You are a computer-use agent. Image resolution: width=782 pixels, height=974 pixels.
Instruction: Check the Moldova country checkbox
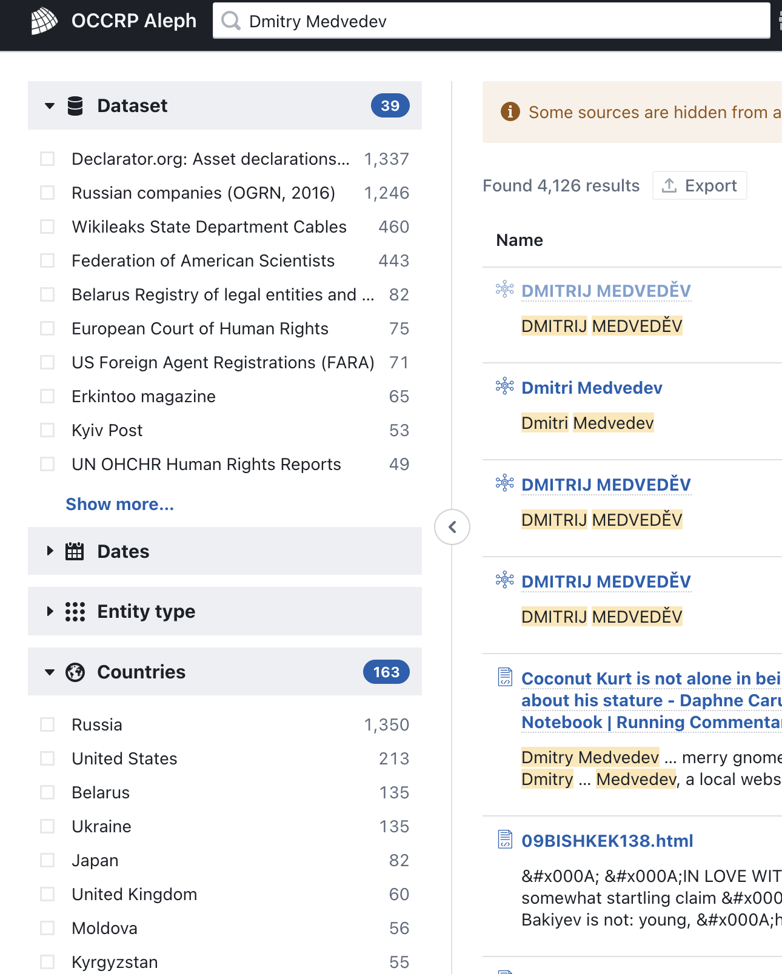[x=47, y=928]
